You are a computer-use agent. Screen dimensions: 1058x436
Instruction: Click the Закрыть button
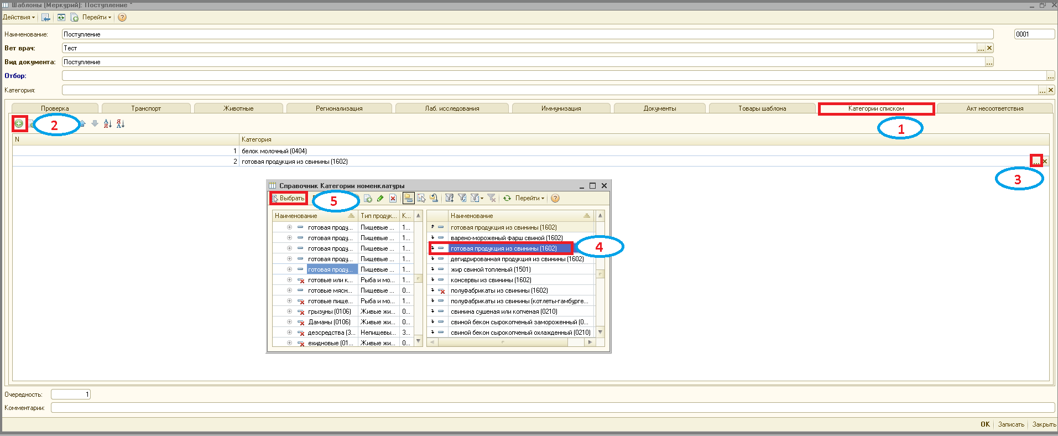tap(1044, 424)
